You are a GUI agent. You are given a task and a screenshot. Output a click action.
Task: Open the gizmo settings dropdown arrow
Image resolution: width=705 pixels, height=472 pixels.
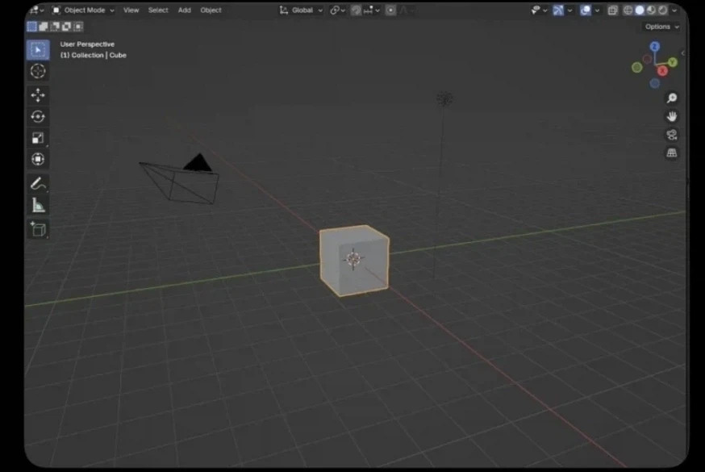coord(570,10)
